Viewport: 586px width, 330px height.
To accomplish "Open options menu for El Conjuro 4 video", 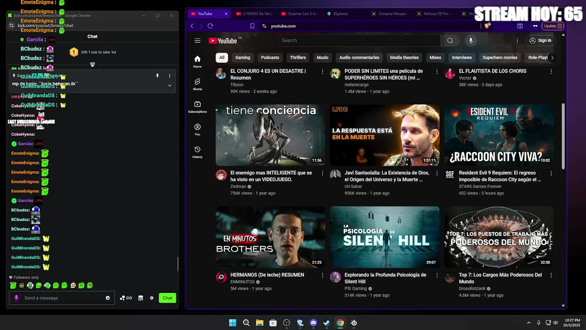I will click(322, 71).
